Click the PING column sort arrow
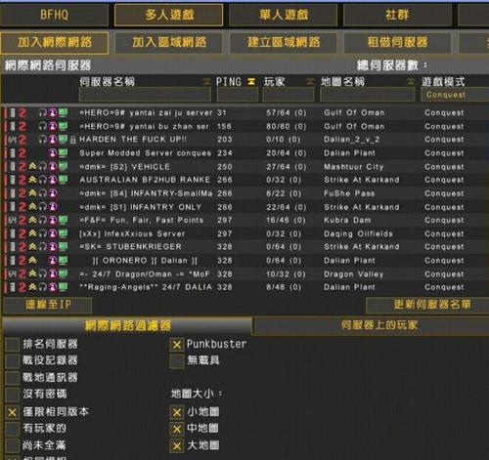Viewport: 489px width, 460px height. point(251,82)
